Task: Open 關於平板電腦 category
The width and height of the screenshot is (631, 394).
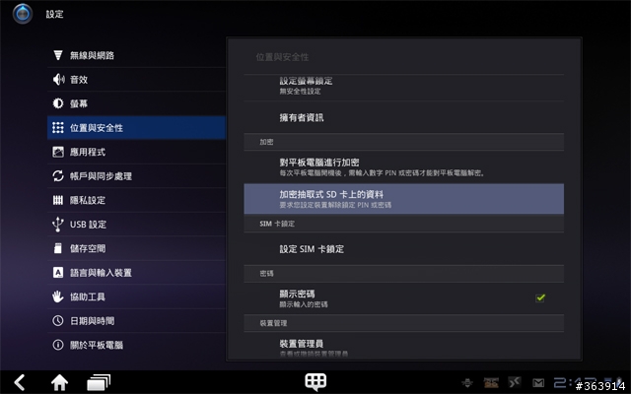Action: coord(136,345)
